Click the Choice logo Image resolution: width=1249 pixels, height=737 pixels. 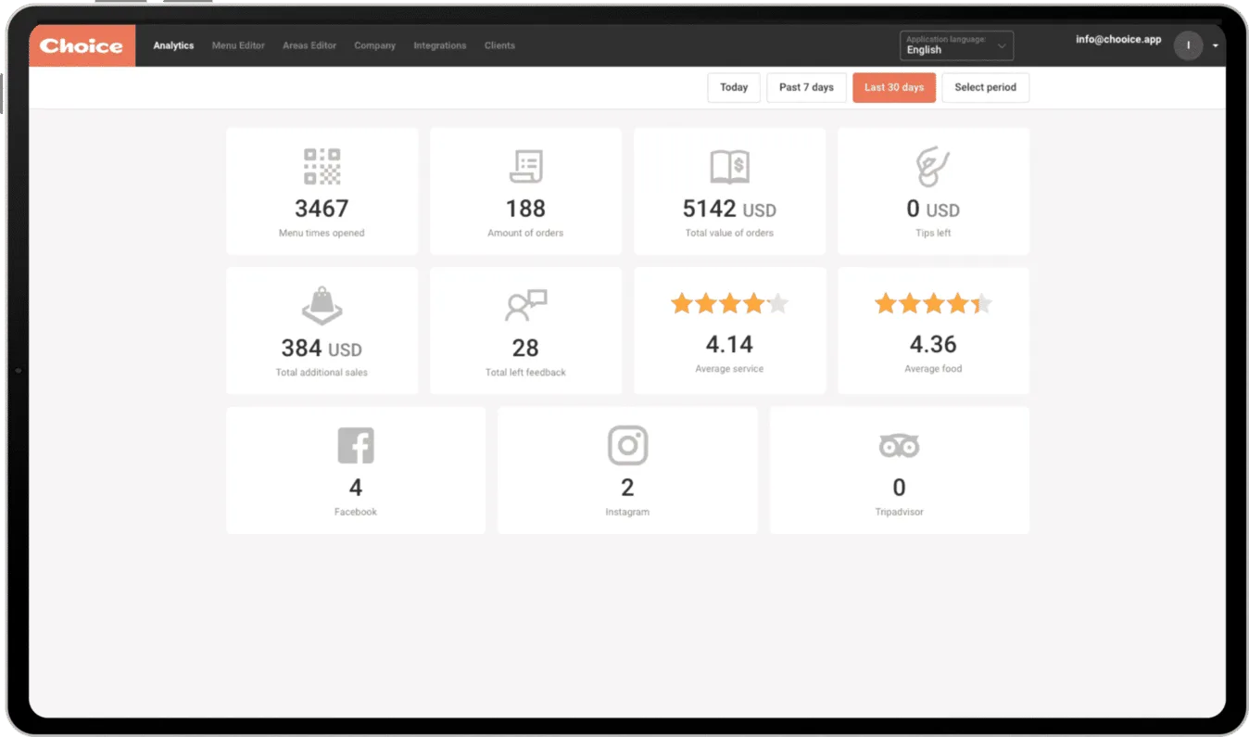(x=82, y=45)
